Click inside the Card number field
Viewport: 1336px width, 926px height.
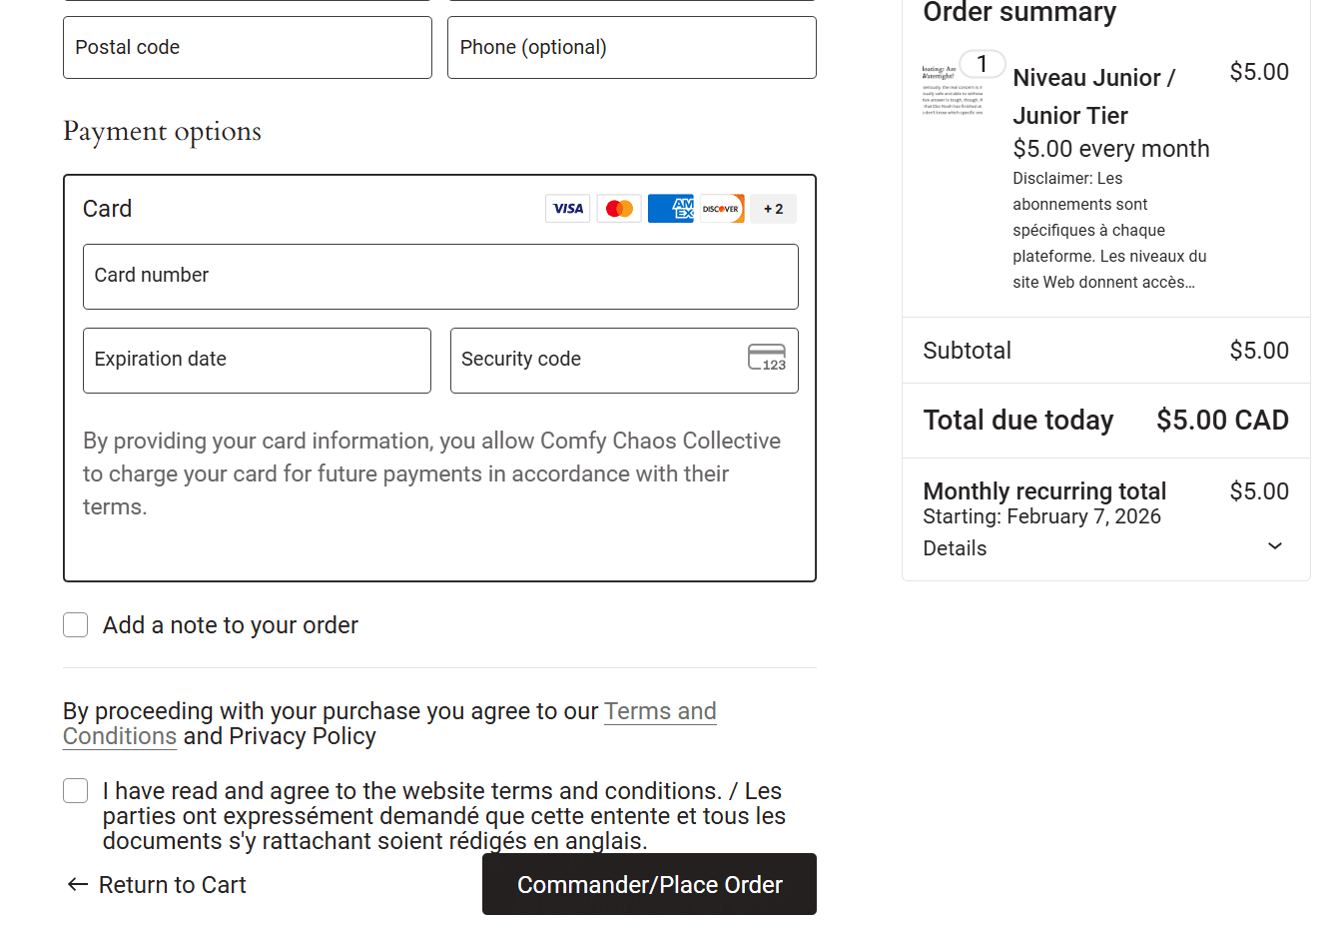click(x=439, y=277)
